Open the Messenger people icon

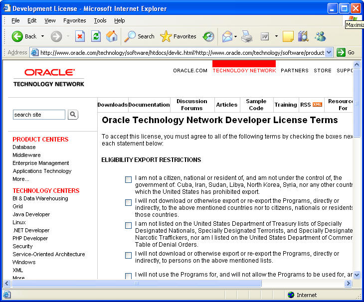tap(320, 36)
